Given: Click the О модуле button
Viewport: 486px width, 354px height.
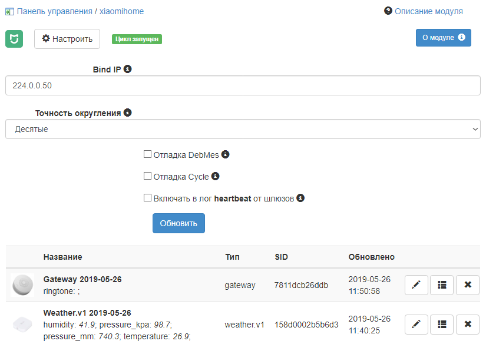Looking at the screenshot, I should (443, 38).
